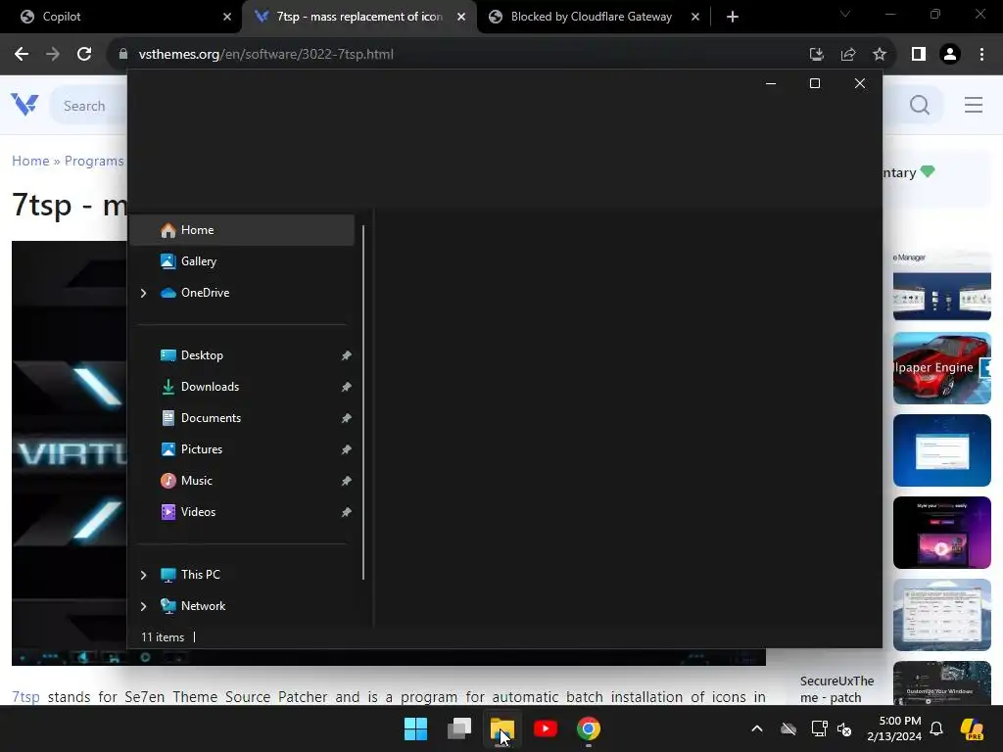Close the Cloudflare Gateway tab
This screenshot has width=1003, height=752.
pyautogui.click(x=695, y=17)
